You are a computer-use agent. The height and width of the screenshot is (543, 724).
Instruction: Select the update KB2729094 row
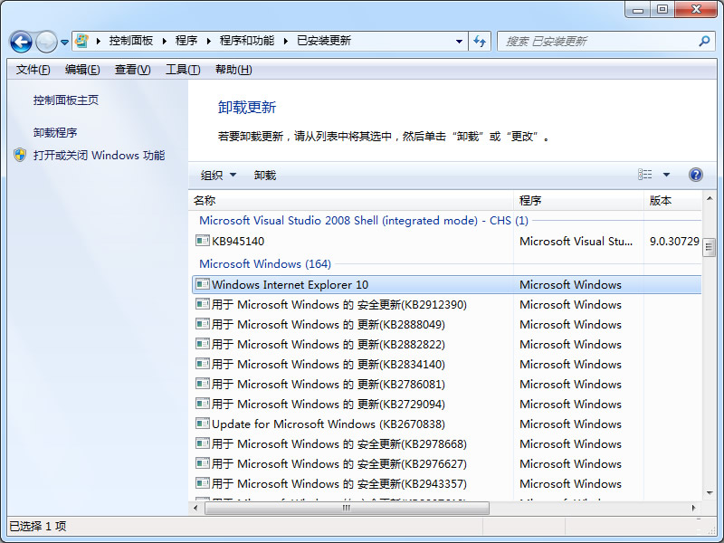[446, 404]
